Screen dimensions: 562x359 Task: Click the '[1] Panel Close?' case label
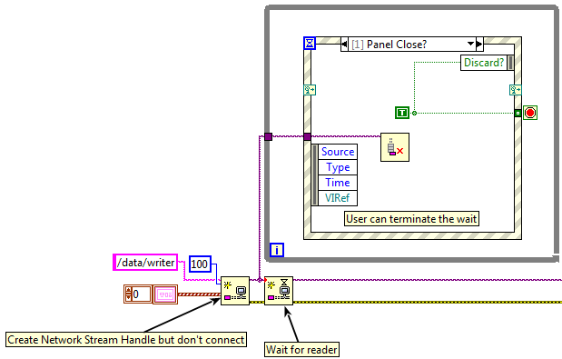(389, 45)
